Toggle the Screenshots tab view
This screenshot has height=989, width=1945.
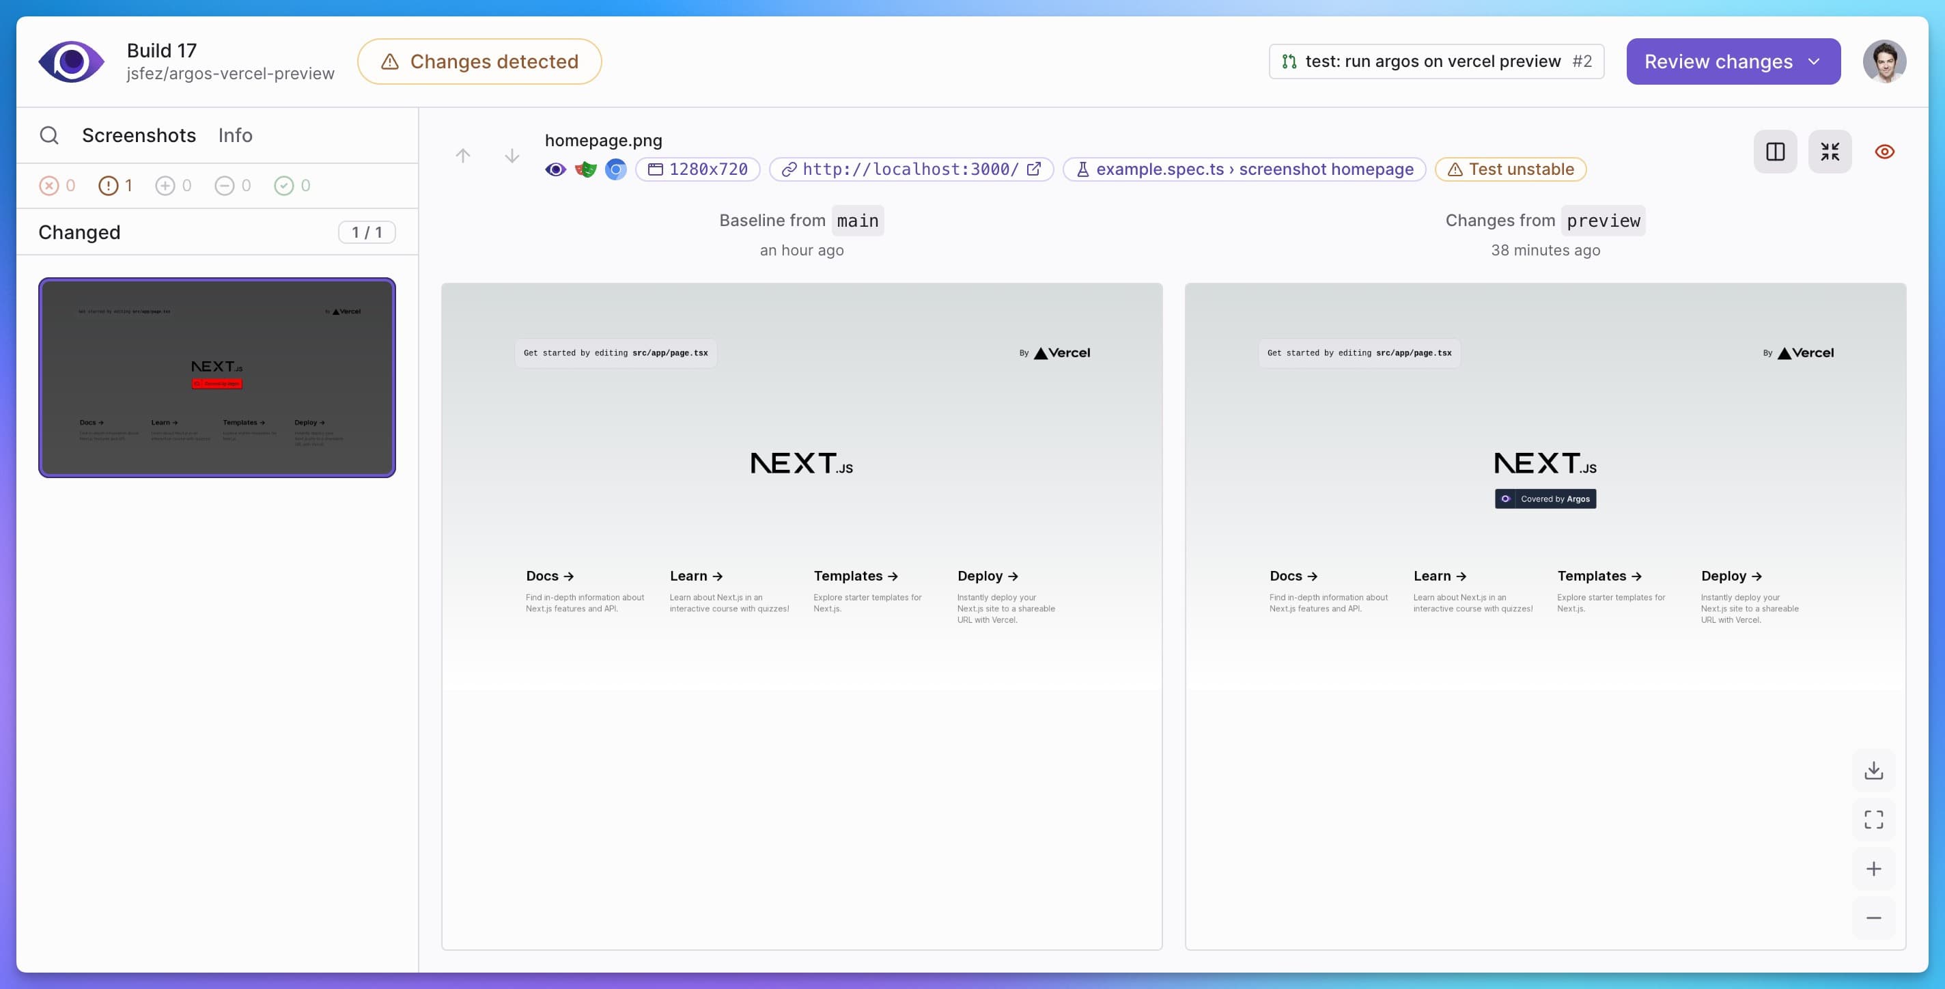tap(139, 134)
